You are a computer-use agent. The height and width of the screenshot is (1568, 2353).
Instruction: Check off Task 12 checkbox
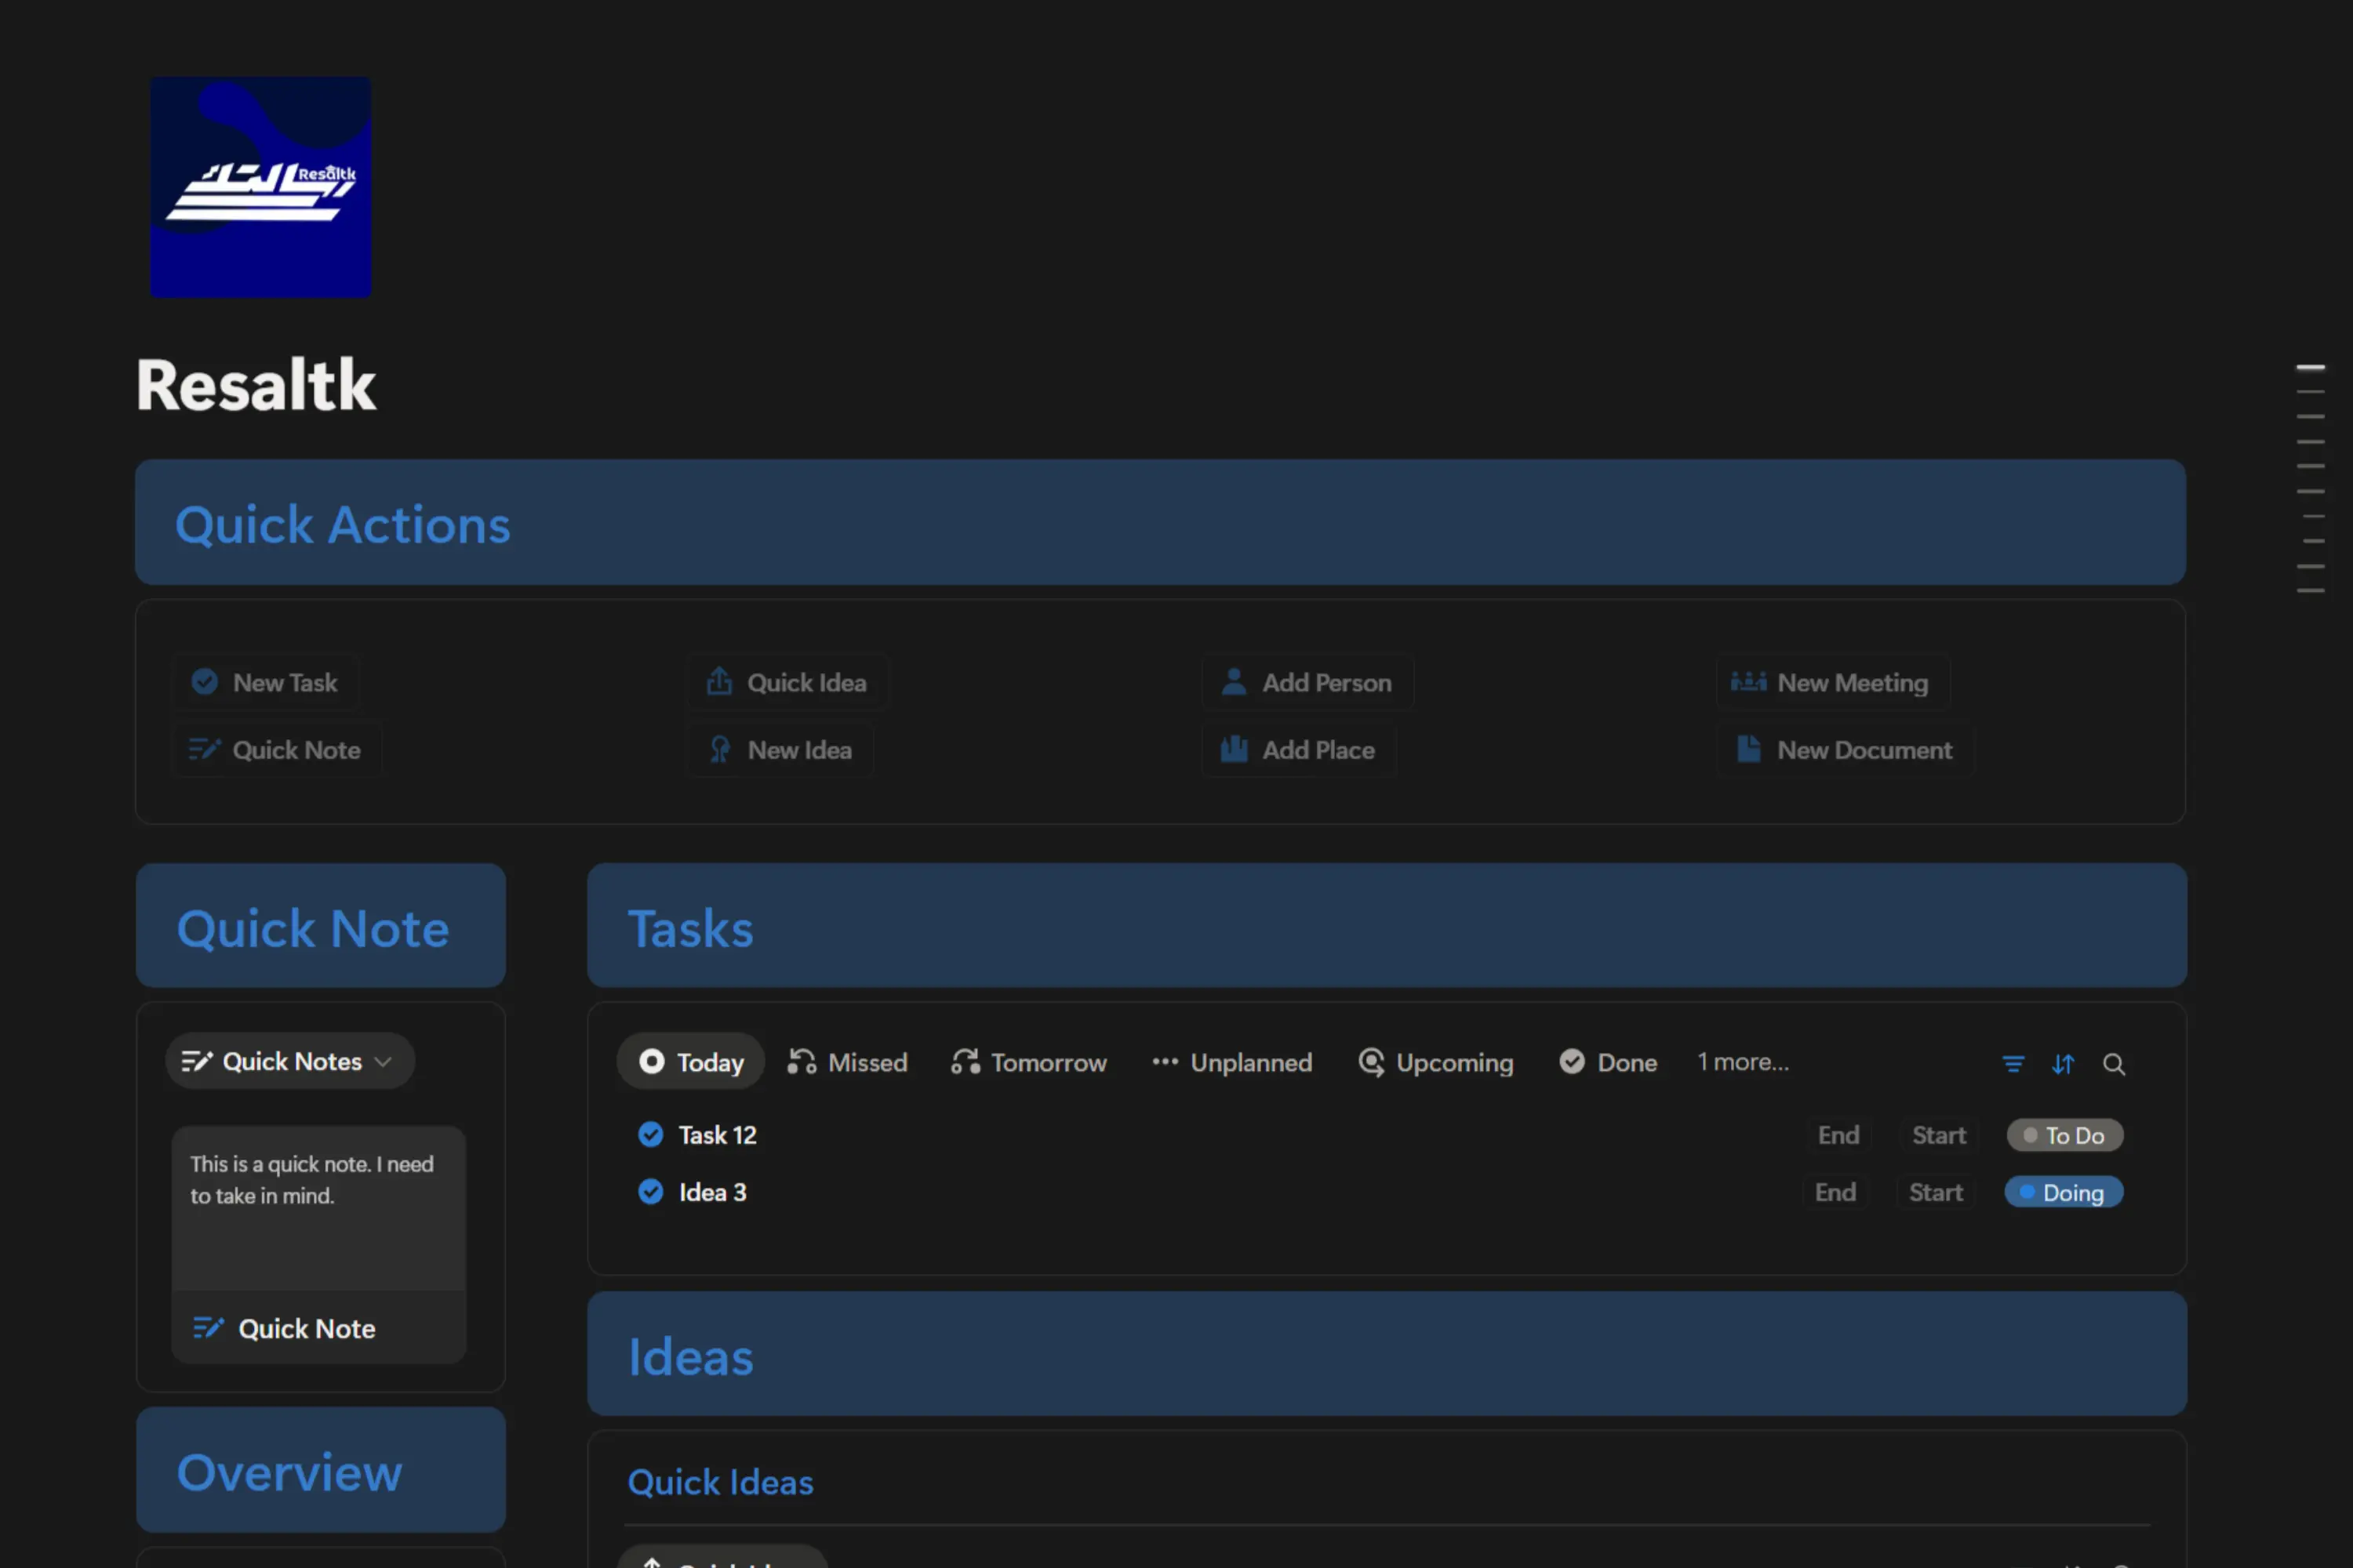point(650,1134)
